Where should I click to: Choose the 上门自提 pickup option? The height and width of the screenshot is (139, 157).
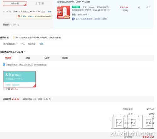tap(40, 3)
